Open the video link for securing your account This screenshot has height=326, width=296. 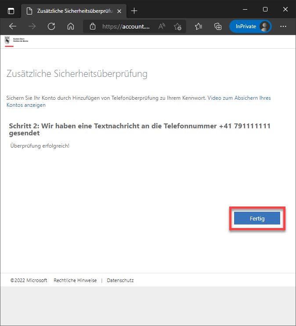[x=239, y=98]
